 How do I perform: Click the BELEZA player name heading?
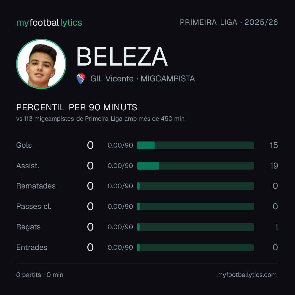tap(122, 57)
